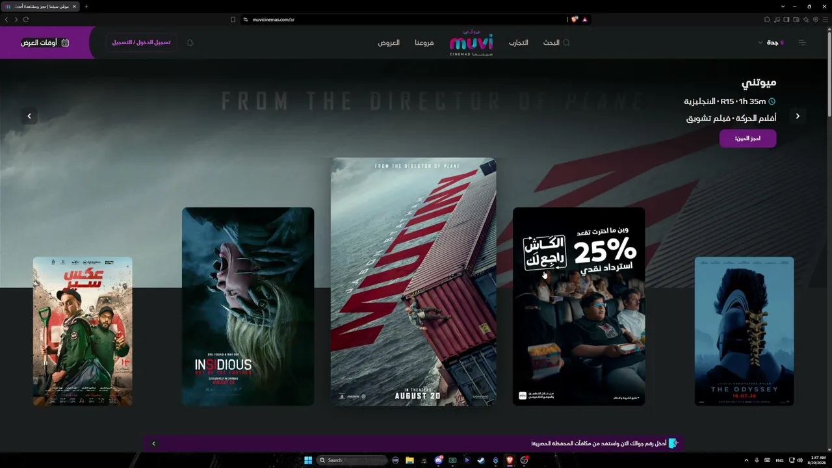The height and width of the screenshot is (468, 832).
Task: Show hidden system tray icons chevron
Action: [x=746, y=460]
